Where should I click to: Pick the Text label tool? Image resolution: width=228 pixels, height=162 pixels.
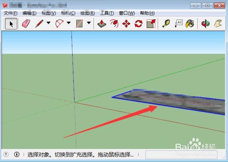pyautogui.click(x=179, y=24)
